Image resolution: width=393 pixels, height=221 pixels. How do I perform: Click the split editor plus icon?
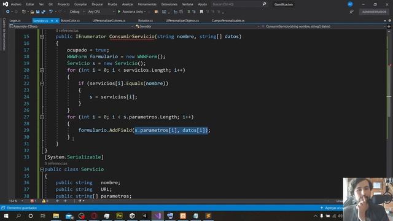(389, 26)
